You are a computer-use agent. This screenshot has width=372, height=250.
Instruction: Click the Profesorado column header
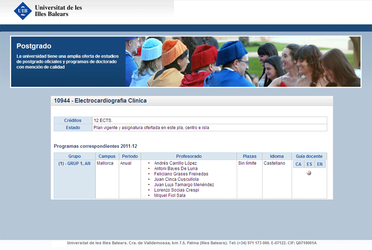pos(189,156)
